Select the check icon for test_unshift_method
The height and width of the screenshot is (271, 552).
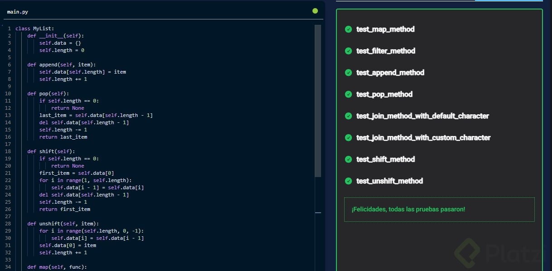(348, 181)
